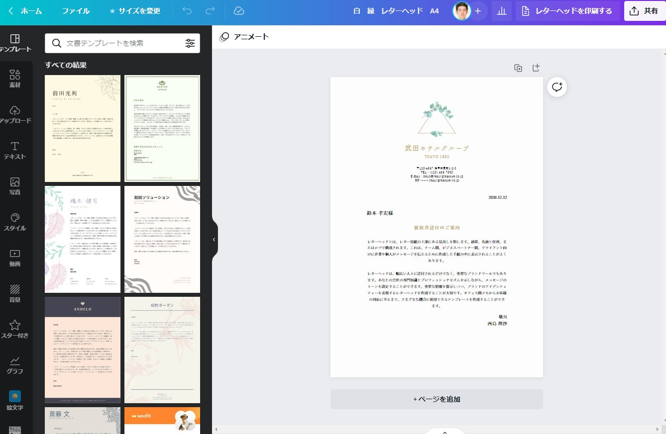This screenshot has width=666, height=434.
Task: Click the redo arrow icon
Action: pos(210,11)
